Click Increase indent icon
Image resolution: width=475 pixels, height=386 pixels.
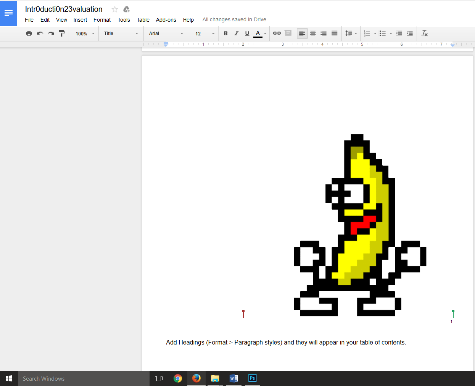tap(410, 33)
